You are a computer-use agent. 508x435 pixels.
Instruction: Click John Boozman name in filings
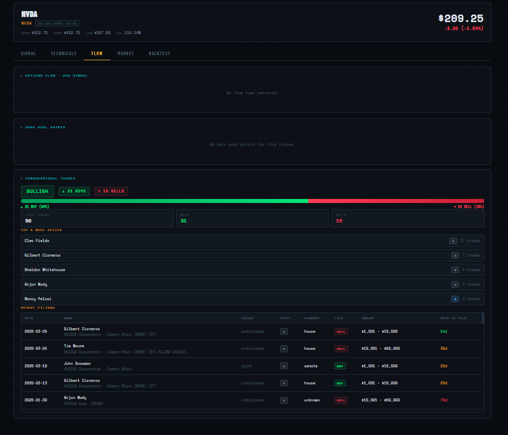77,363
